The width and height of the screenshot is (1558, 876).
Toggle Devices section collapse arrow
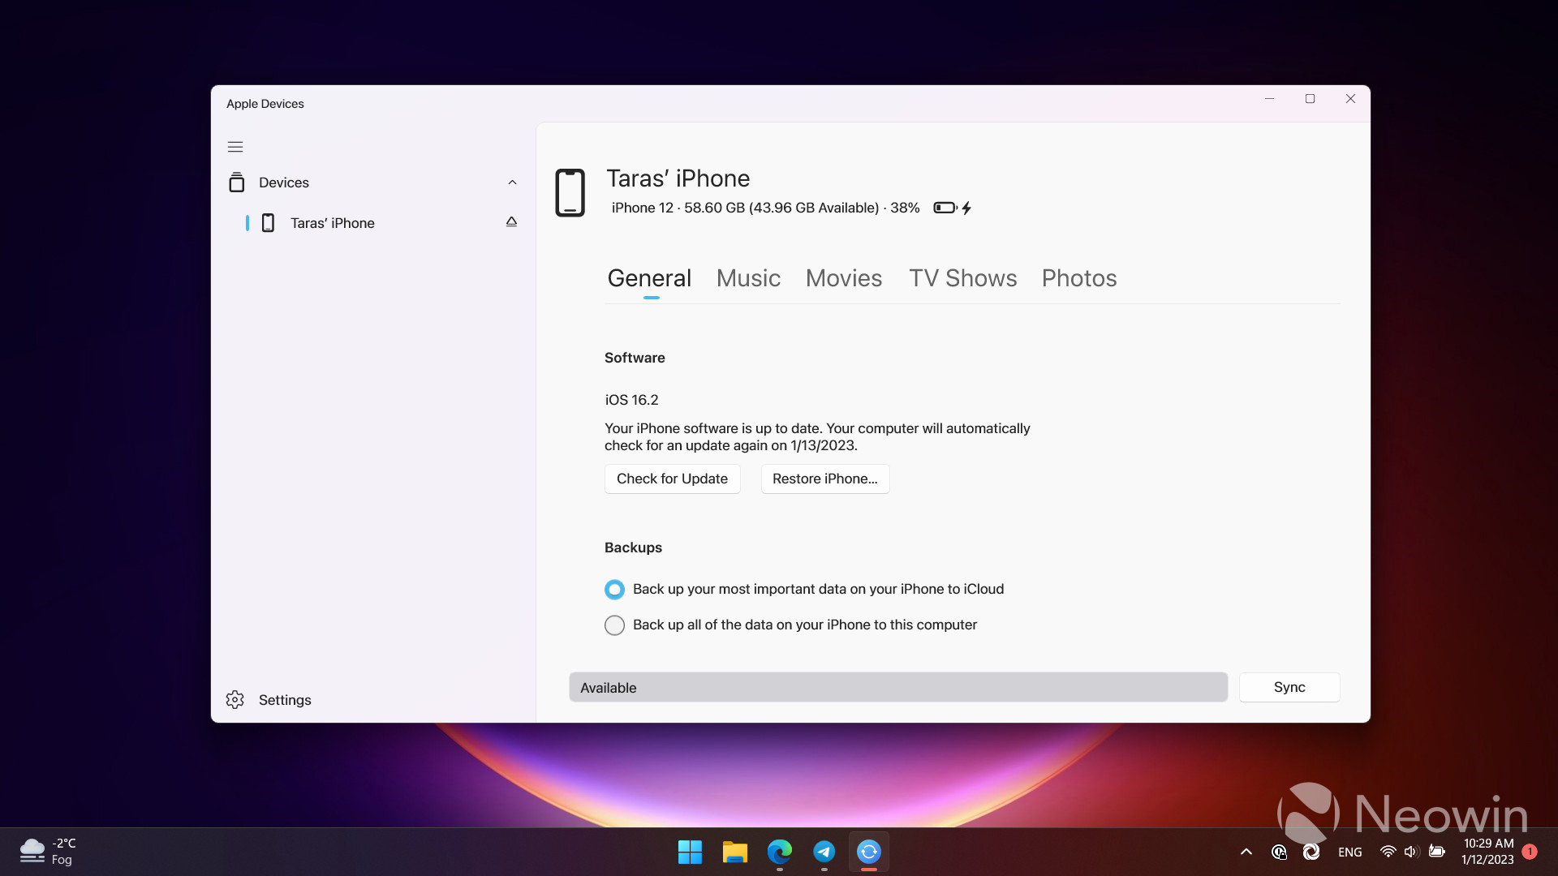point(511,182)
